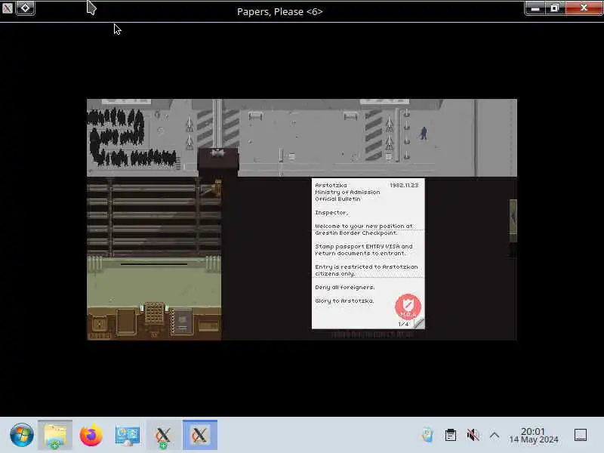Toggle the diamond pin-on-all-desktops button
The width and height of the screenshot is (604, 453).
[26, 8]
